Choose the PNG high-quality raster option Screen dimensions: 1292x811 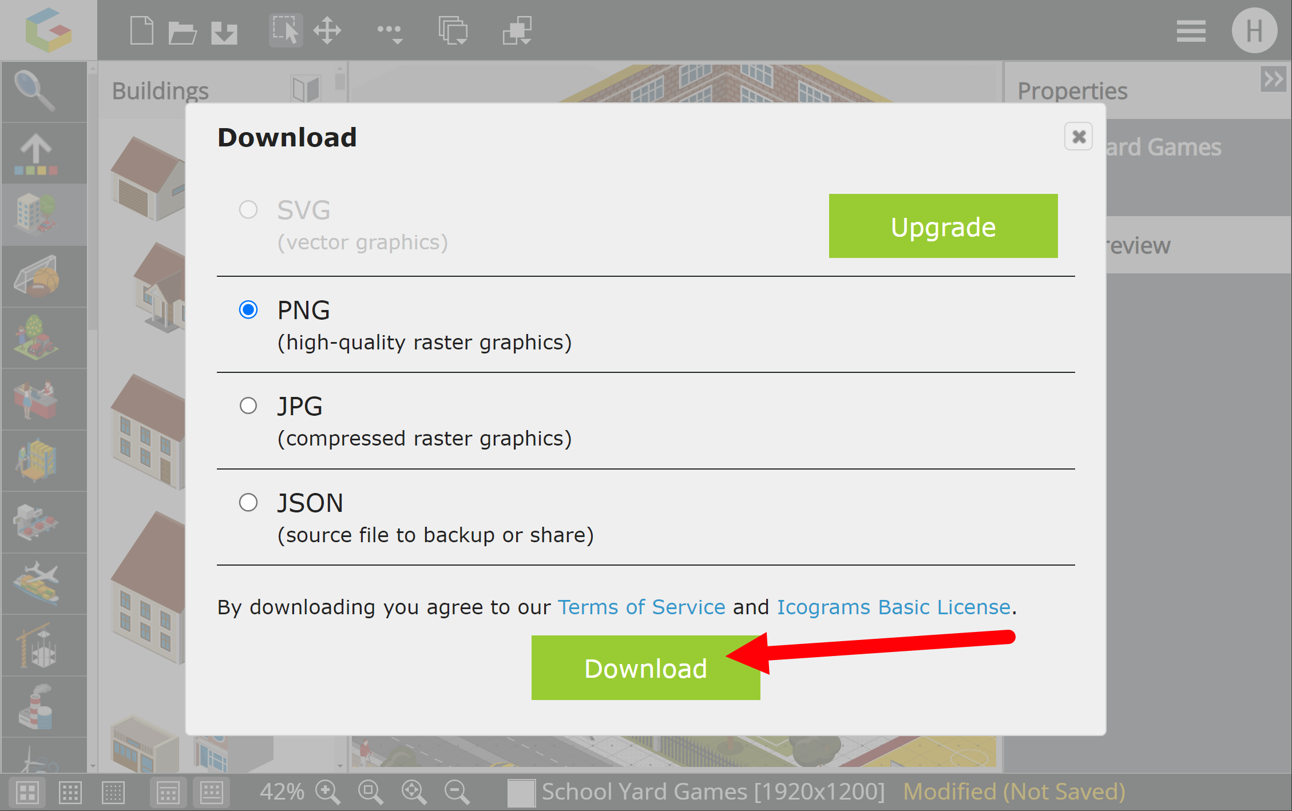(248, 310)
